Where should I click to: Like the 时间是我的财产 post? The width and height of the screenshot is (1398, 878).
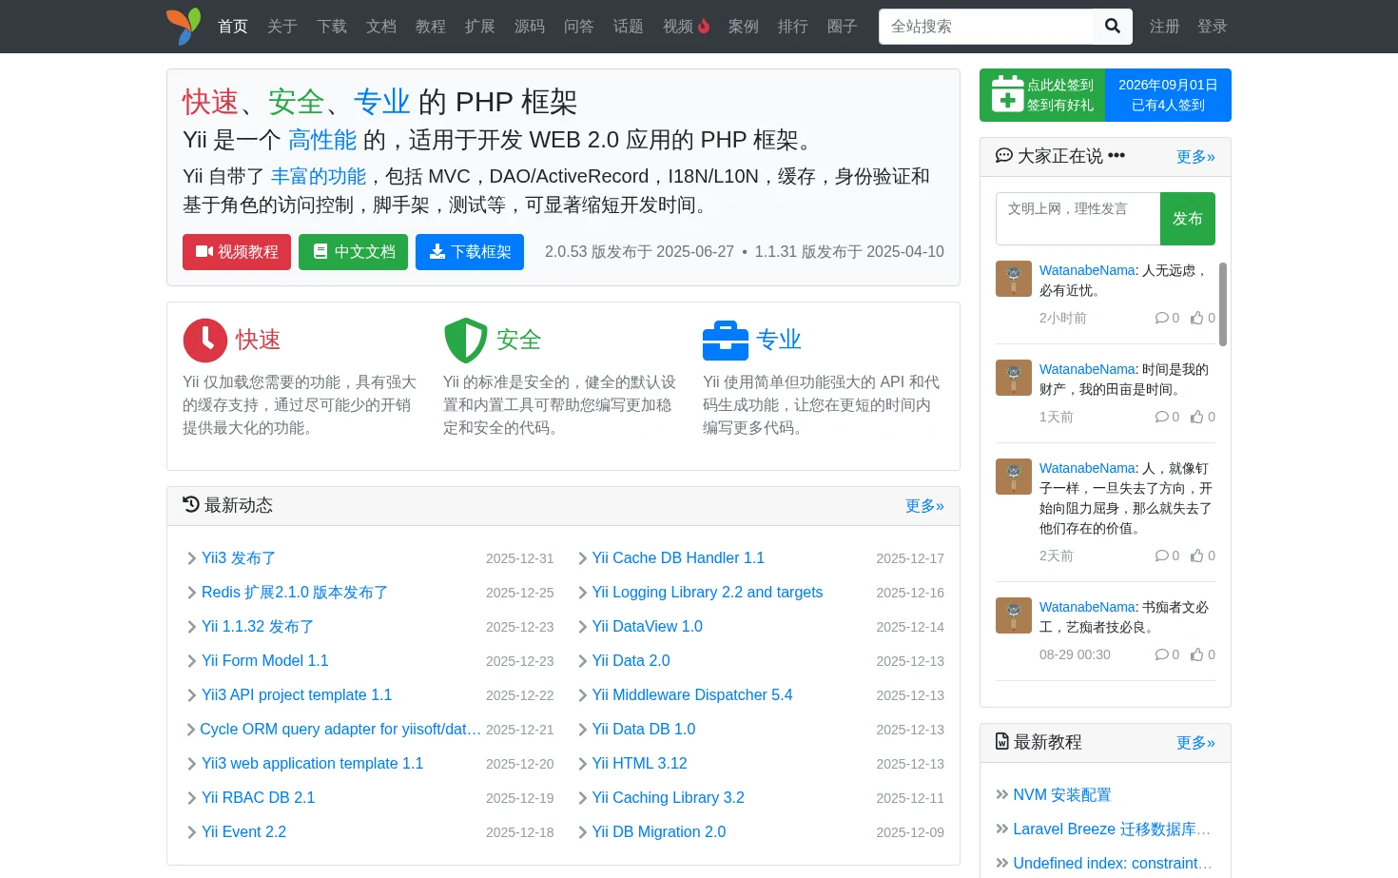(1197, 417)
